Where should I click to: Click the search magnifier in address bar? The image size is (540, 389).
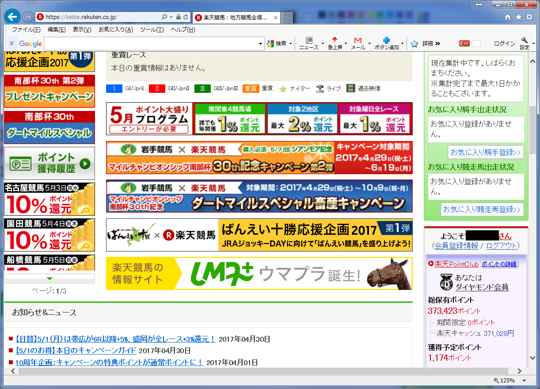coord(164,17)
